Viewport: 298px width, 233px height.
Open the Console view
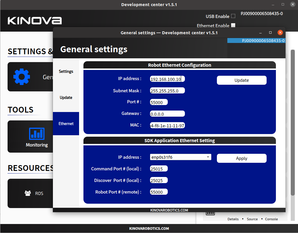[x=271, y=219]
